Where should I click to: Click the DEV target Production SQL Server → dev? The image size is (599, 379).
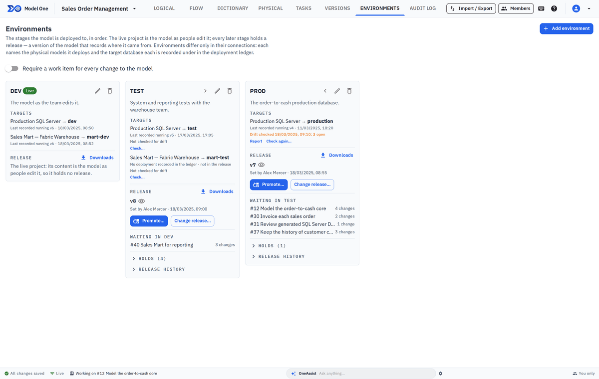[x=43, y=121]
